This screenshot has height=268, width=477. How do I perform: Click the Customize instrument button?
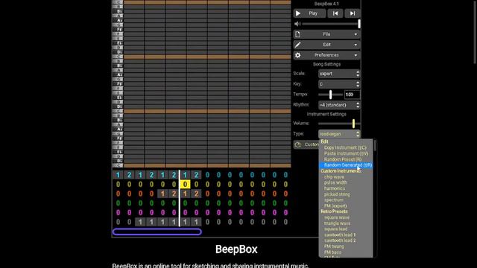pos(306,144)
